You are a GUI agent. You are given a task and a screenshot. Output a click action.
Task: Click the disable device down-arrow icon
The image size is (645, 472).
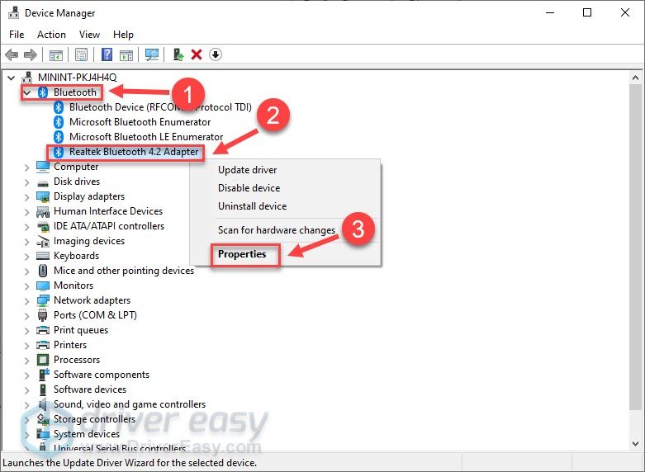(x=216, y=54)
